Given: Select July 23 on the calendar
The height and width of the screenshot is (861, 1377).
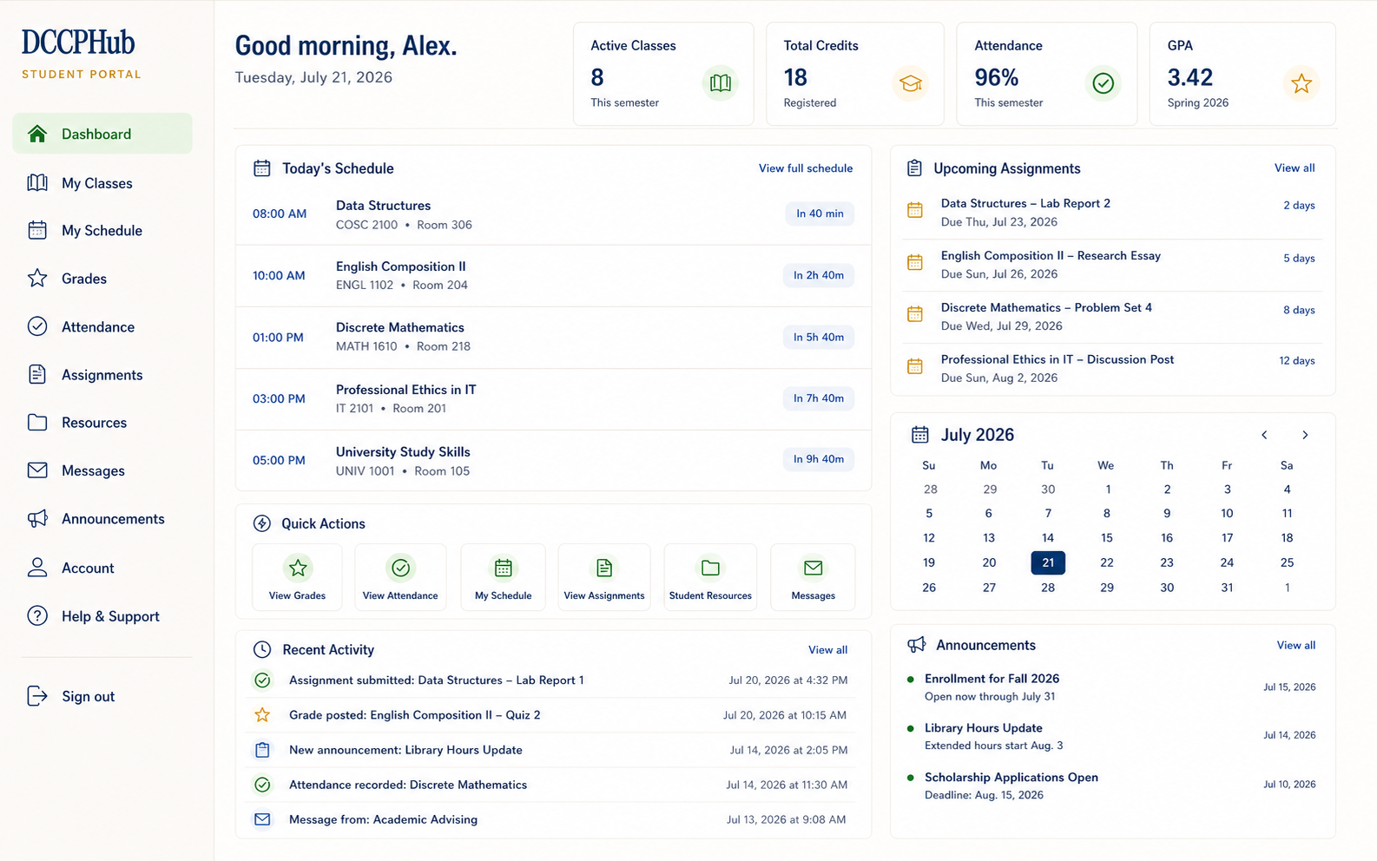Looking at the screenshot, I should coord(1167,562).
